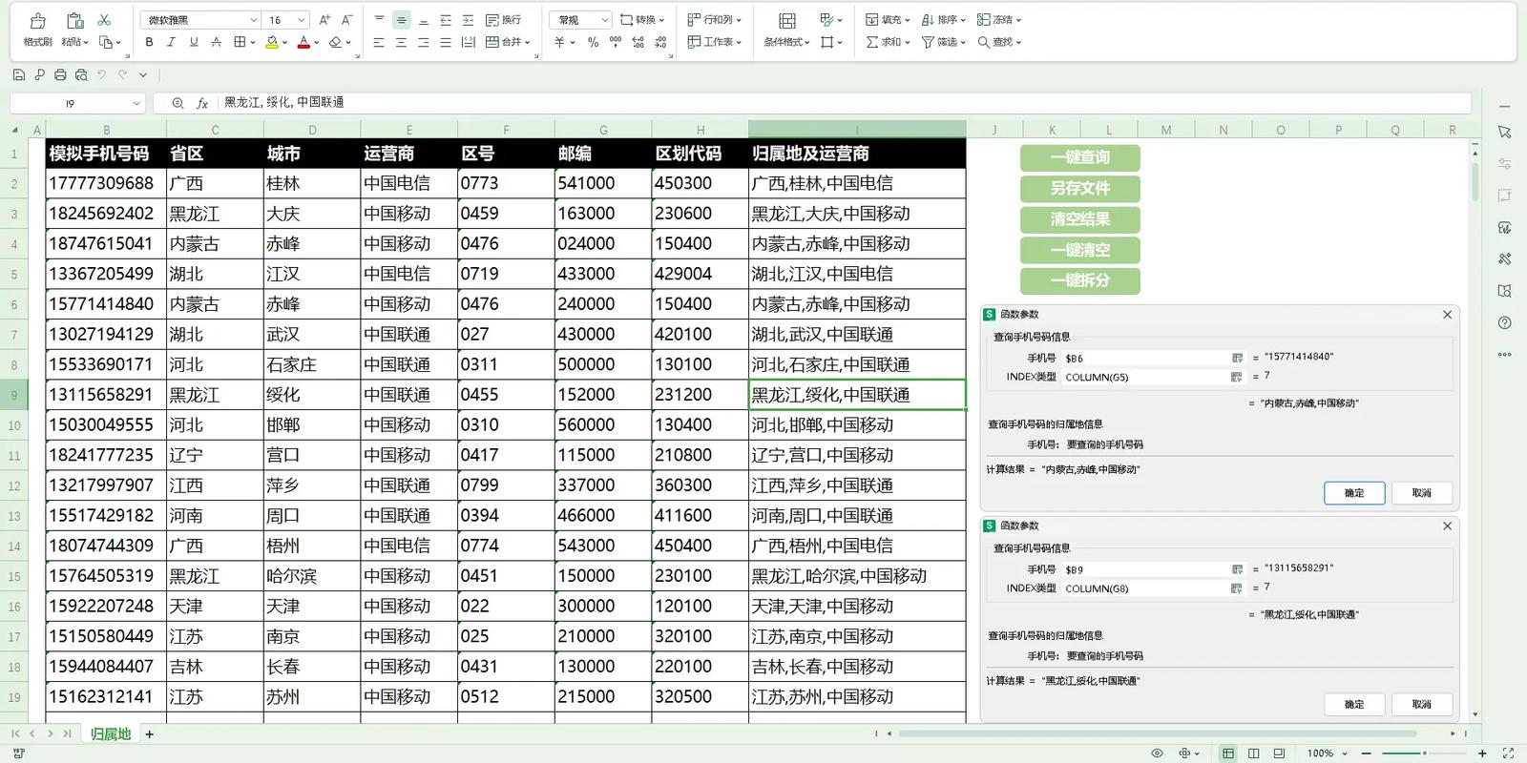Increase font size with A+ icon
The width and height of the screenshot is (1527, 763).
pyautogui.click(x=324, y=20)
